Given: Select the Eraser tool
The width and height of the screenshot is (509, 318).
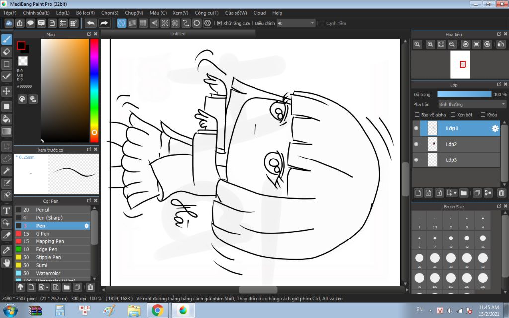Looking at the screenshot, I should [7, 52].
